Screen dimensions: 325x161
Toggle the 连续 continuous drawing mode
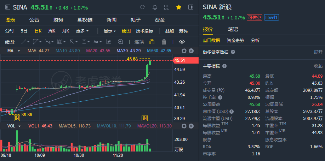[x=139, y=42]
